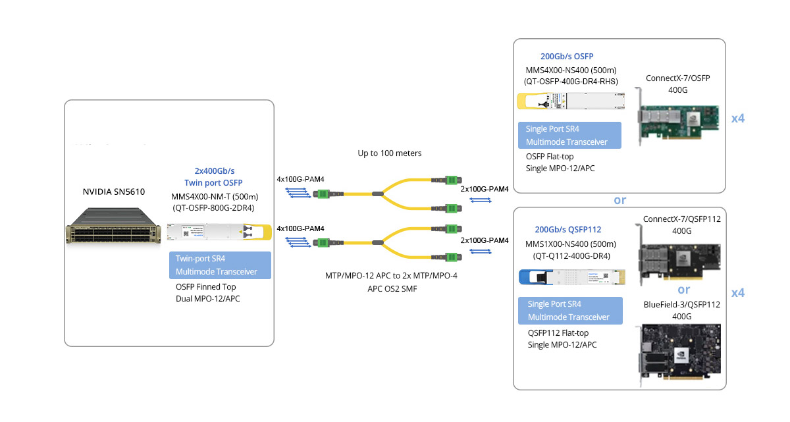Viewport: 790px width, 422px height.
Task: Select the 'MMS1X00-NS400 (500m)' part number
Action: click(571, 244)
